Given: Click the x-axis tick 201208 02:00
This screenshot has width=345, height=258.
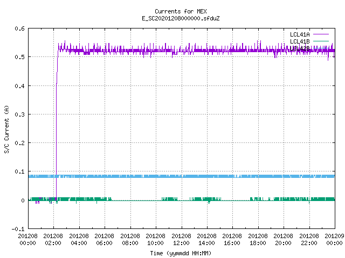Looking at the screenshot, I should (53, 240).
